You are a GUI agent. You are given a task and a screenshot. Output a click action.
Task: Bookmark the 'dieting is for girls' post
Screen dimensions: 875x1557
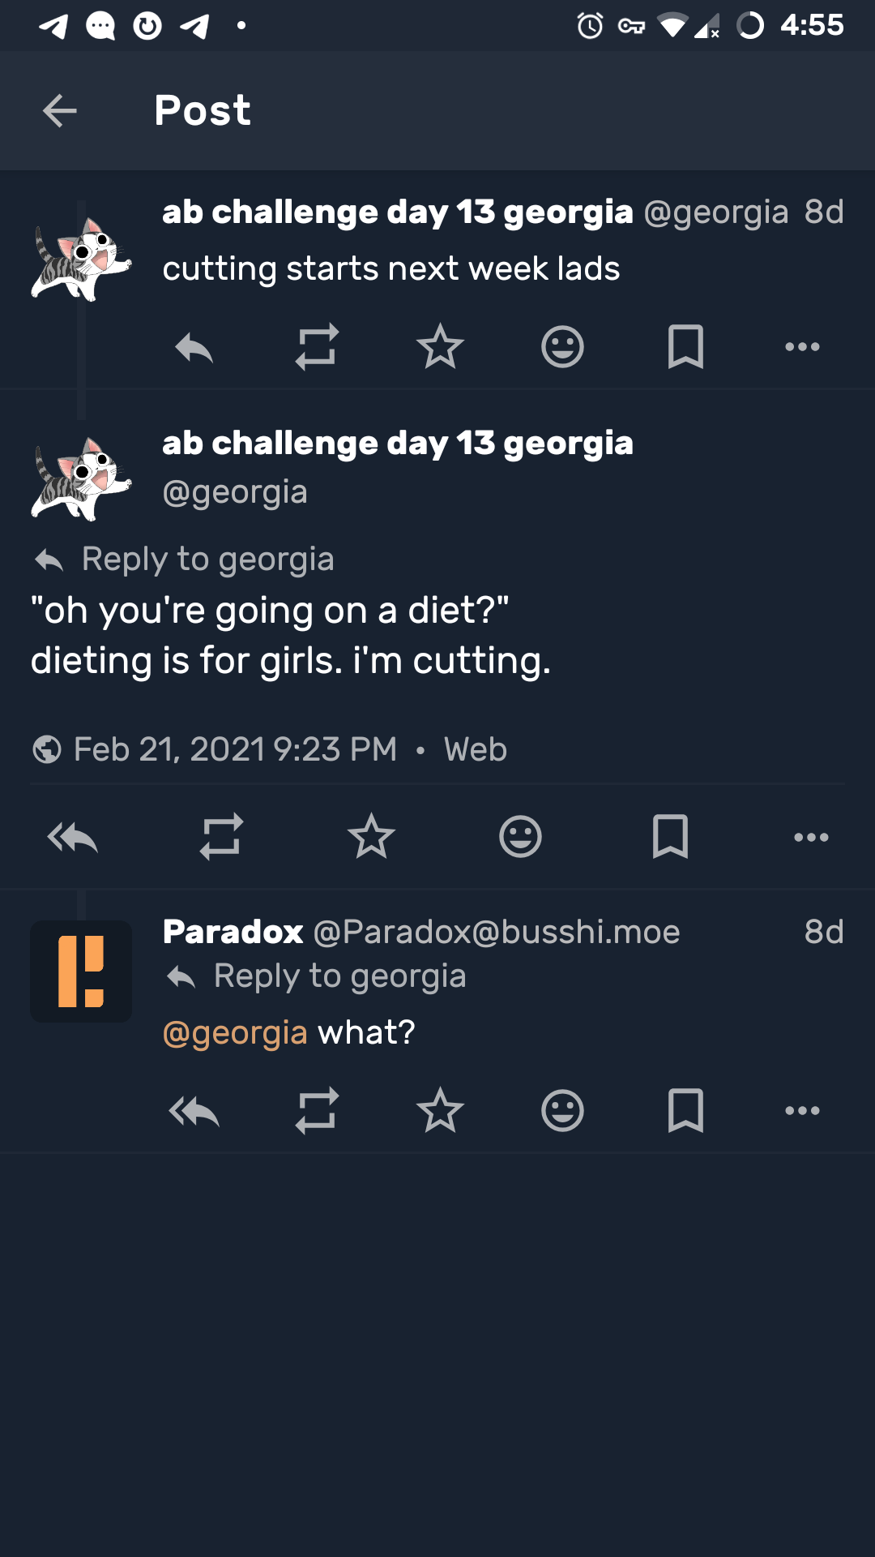pos(670,838)
